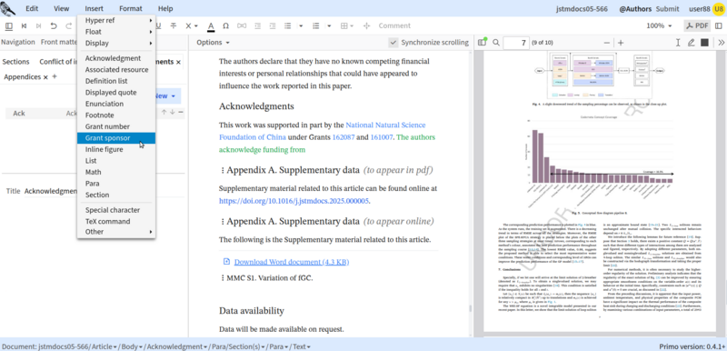Image resolution: width=727 pixels, height=351 pixels.
Task: Select the PDF draw pen tool
Action: pyautogui.click(x=692, y=43)
